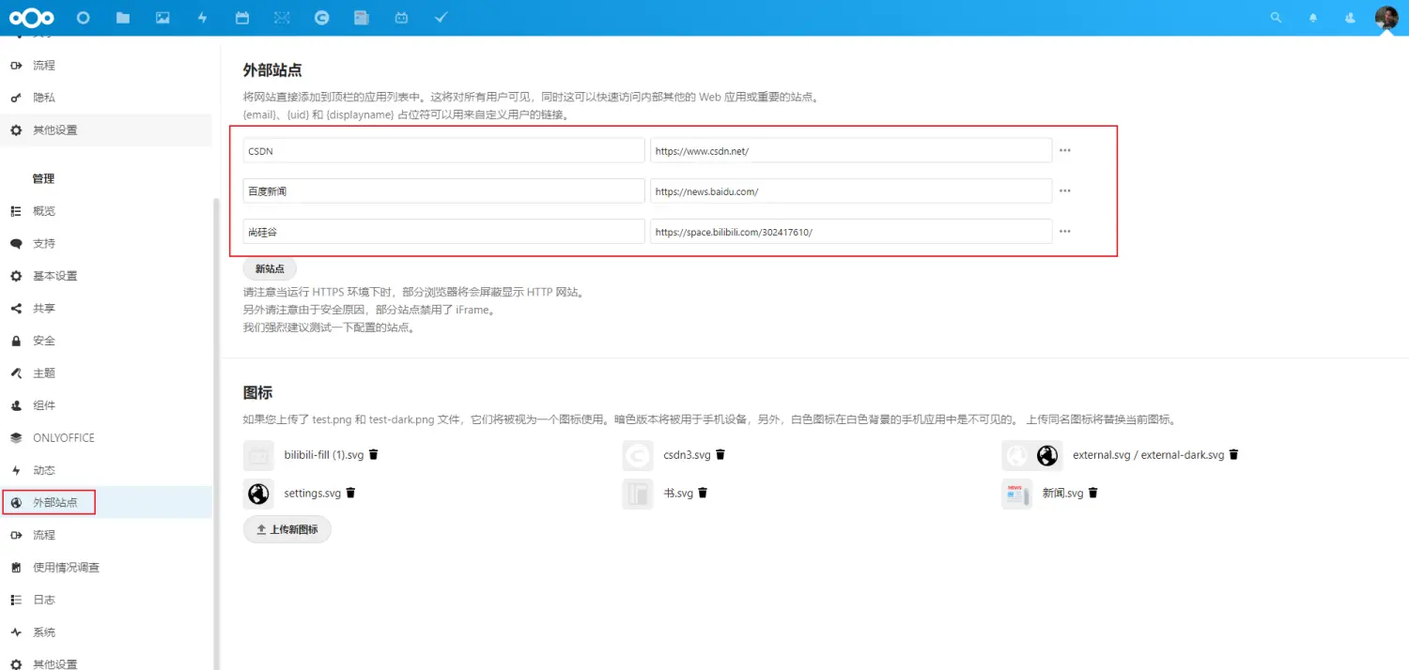This screenshot has height=670, width=1409.
Task: Click the 新闻.svg thumbnail preview
Action: coord(1016,494)
